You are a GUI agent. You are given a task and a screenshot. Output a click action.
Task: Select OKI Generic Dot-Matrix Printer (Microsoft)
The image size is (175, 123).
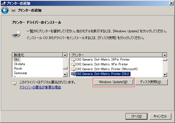107,69
